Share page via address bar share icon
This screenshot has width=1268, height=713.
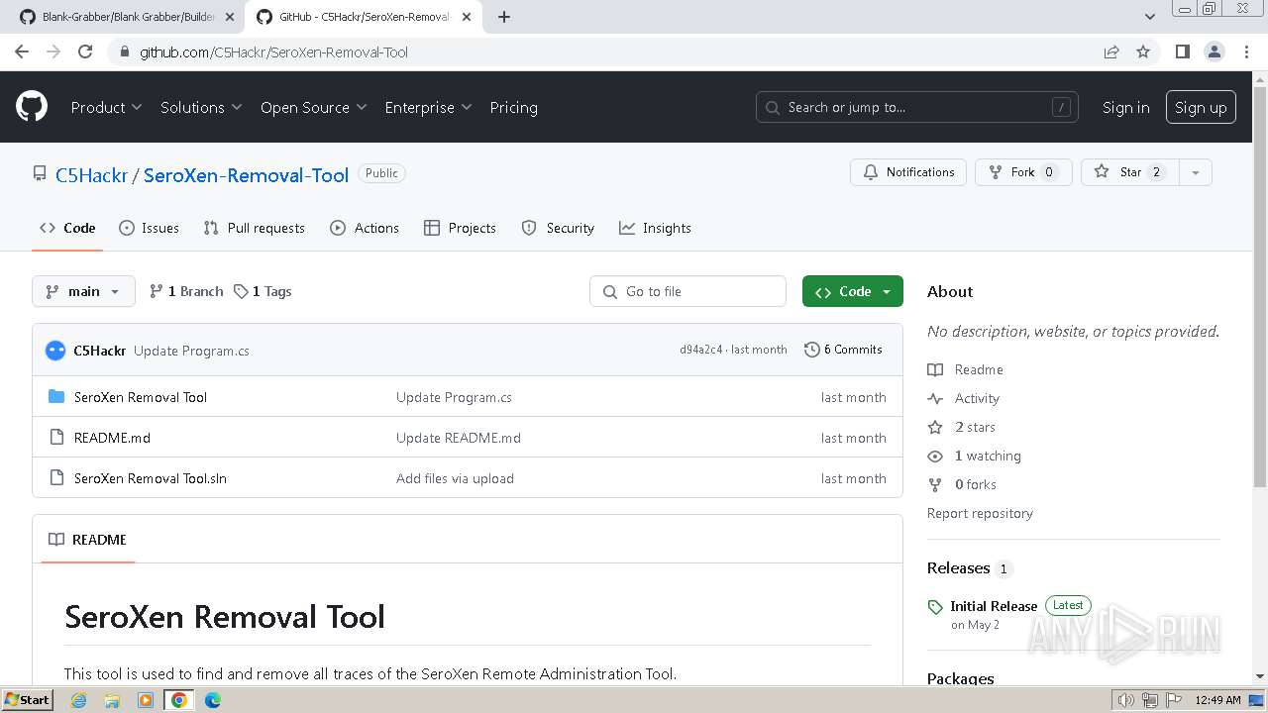click(1111, 51)
